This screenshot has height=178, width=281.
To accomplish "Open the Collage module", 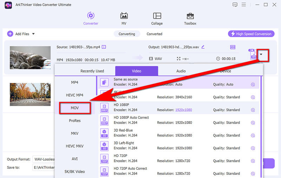I will pos(157,19).
